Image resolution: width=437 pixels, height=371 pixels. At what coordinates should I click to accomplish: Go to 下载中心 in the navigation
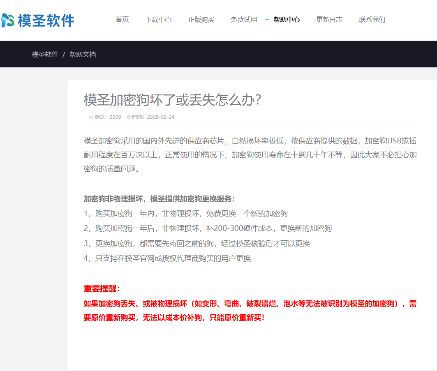point(158,19)
